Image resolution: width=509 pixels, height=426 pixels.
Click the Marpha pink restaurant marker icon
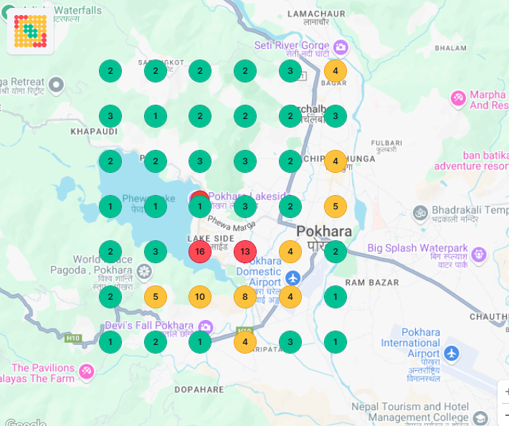[458, 97]
